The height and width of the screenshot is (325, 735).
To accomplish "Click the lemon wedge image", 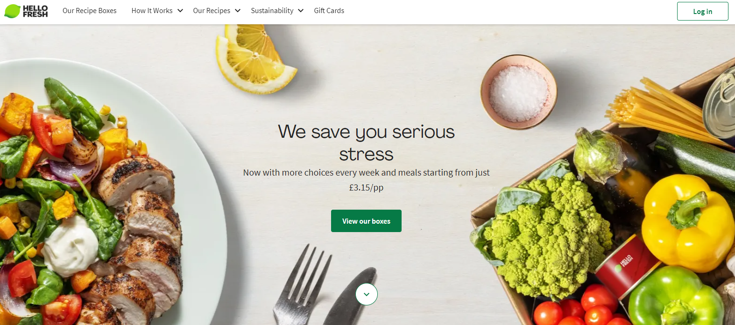I will tap(254, 58).
